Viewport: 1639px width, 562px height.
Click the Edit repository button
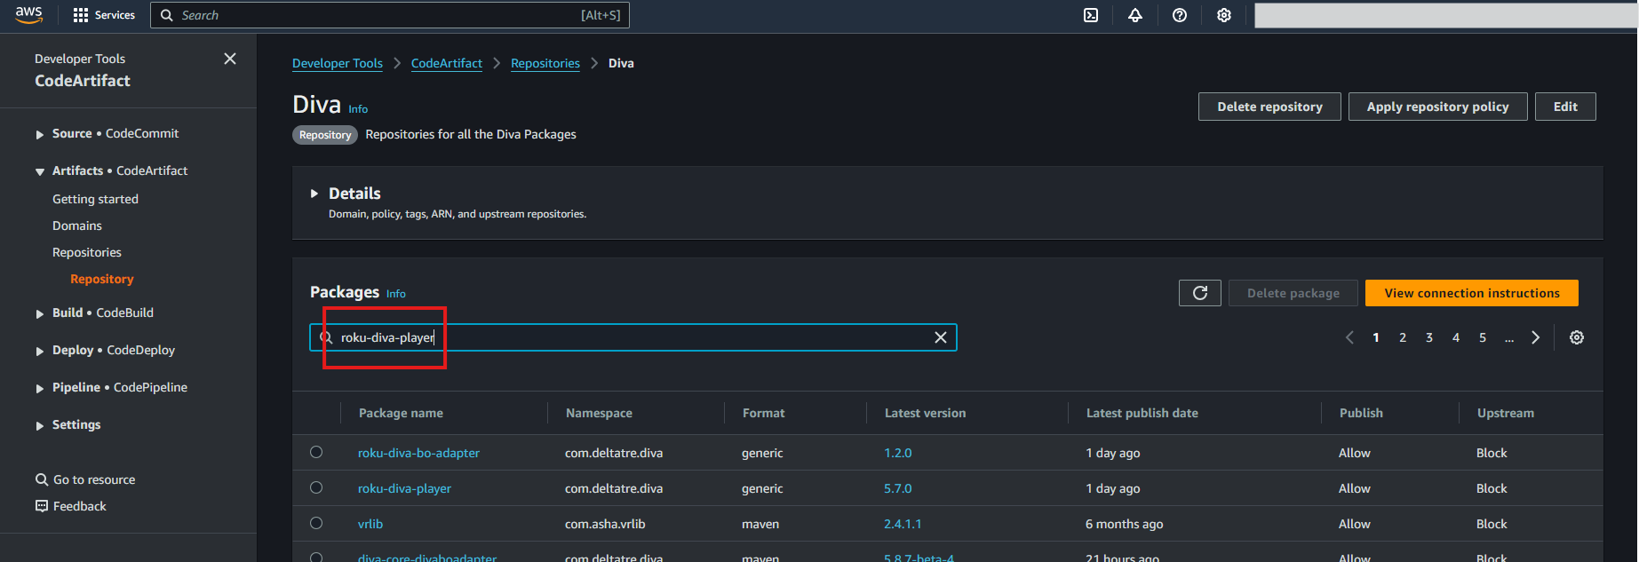tap(1565, 107)
